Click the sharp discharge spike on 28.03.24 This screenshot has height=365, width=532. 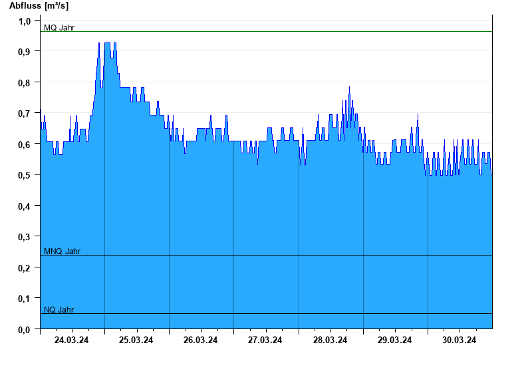tap(349, 88)
